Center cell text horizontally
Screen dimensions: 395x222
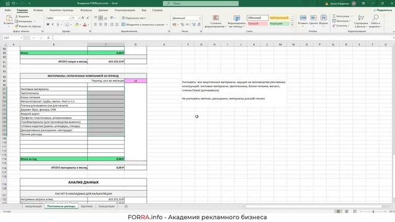pos(101,25)
